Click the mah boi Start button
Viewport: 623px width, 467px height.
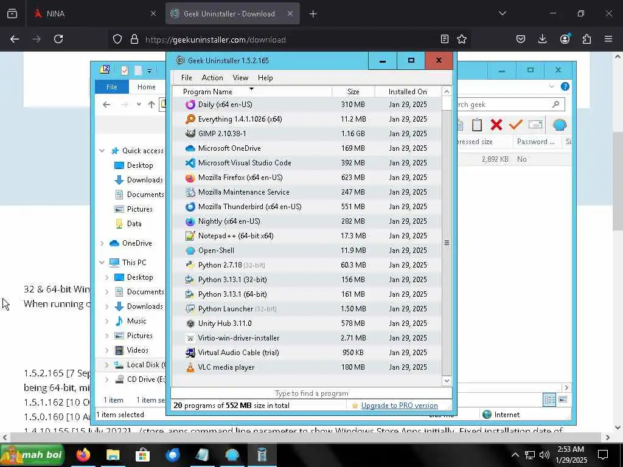tap(33, 455)
